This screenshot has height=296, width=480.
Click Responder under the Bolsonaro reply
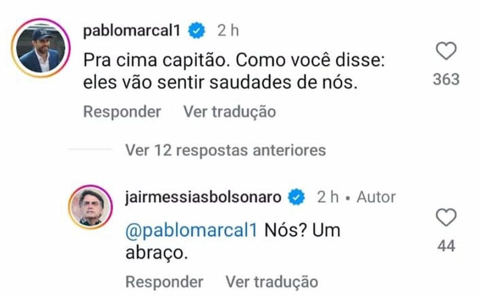point(164,282)
